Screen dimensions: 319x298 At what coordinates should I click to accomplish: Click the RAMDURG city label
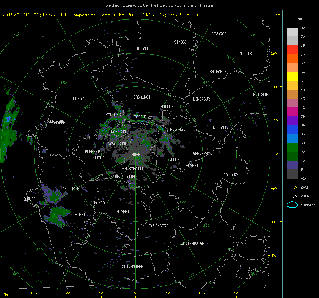click(113, 115)
